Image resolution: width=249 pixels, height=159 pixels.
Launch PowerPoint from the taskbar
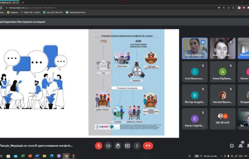[x=30, y=156]
